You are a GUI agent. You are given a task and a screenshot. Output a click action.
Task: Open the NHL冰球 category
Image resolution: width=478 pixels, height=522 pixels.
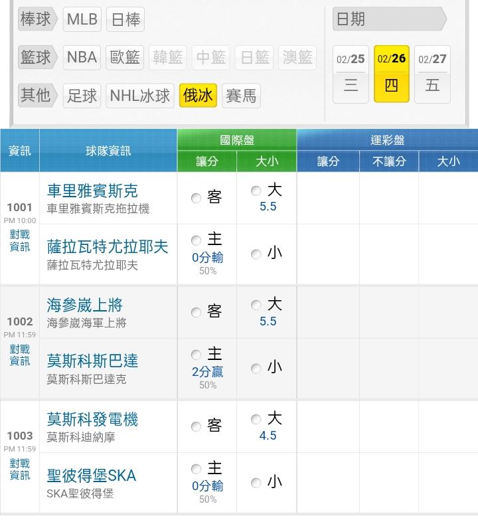140,96
